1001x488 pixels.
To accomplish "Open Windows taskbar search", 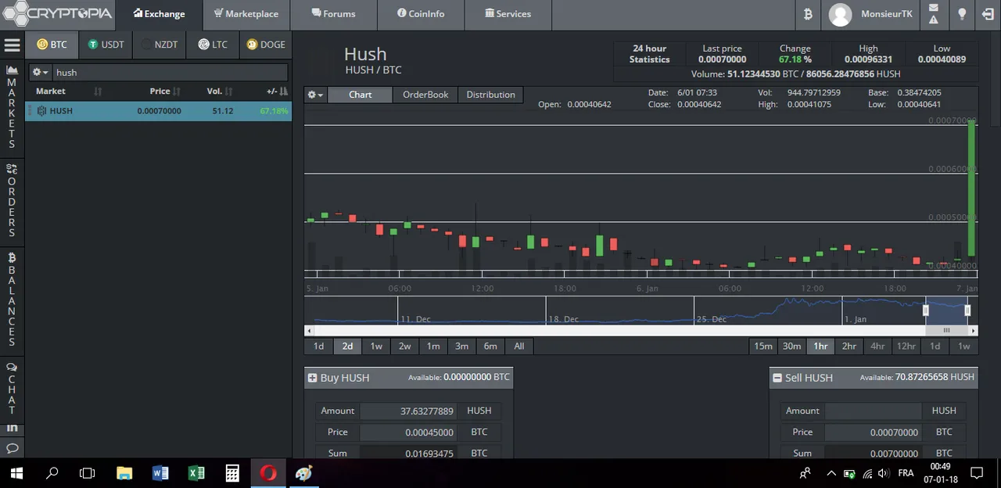I will [x=52, y=473].
